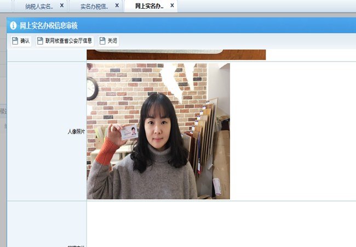Close the 网上实名办.. tab
This screenshot has width=356, height=247.
point(172,5)
